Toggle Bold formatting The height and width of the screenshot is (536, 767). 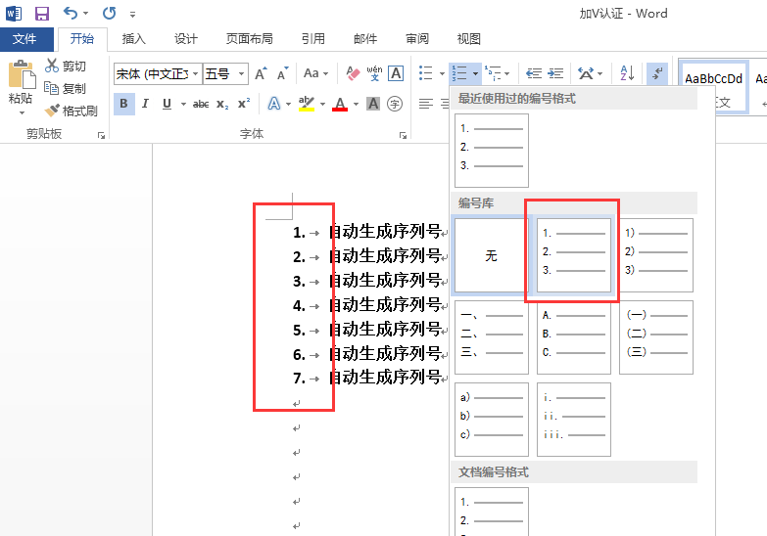tap(124, 104)
